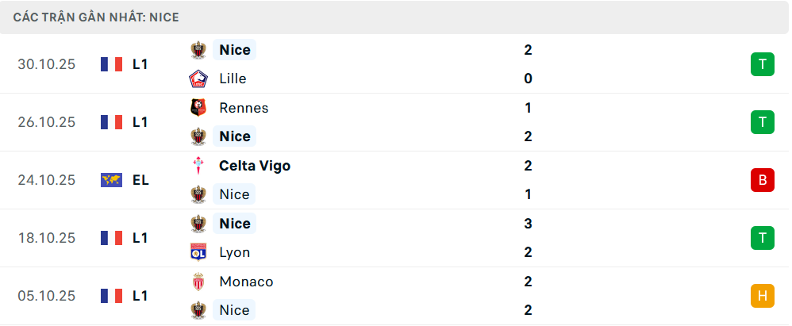
Task: Click the French flag on the 30.10.25 row
Action: coord(111,64)
